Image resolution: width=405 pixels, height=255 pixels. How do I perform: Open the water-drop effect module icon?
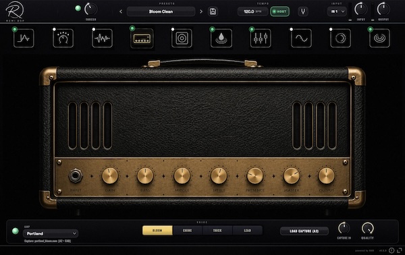click(221, 38)
